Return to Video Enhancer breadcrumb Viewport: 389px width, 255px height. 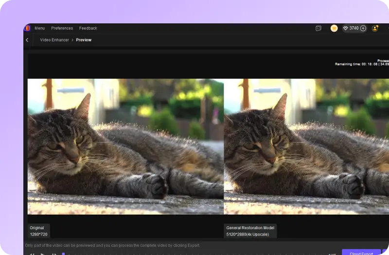[x=54, y=40]
